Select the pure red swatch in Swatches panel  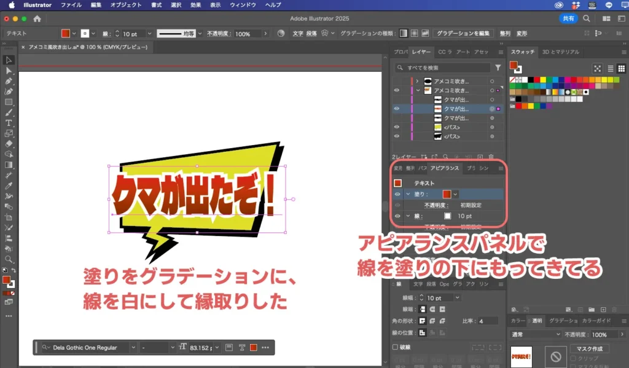point(537,79)
